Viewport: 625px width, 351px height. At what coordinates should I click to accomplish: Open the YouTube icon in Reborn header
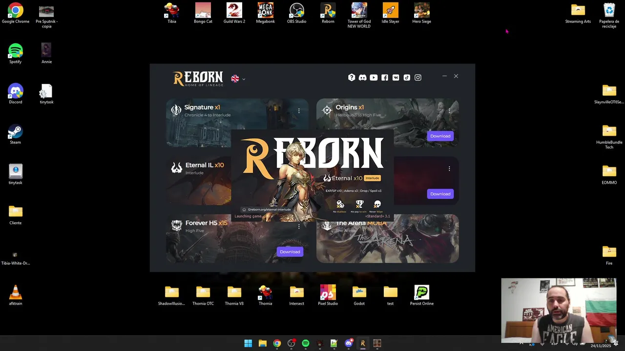[x=374, y=78]
